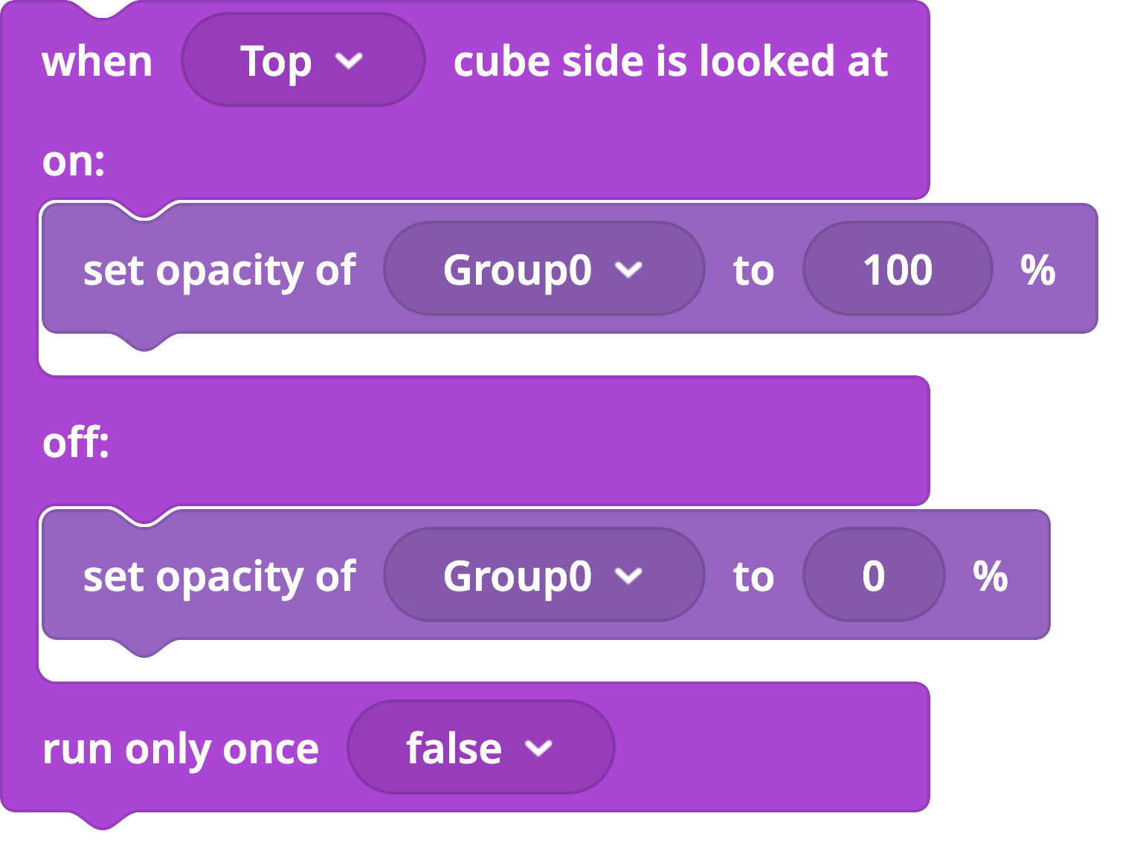Click the 'run only once' label text

click(x=181, y=748)
